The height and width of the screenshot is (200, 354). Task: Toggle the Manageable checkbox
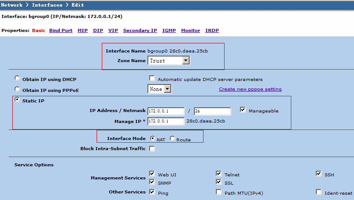(243, 110)
